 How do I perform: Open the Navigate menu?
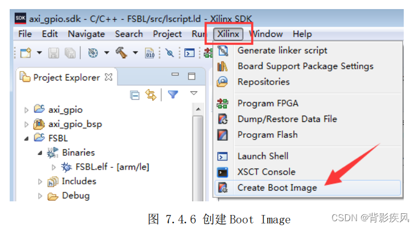click(x=86, y=34)
